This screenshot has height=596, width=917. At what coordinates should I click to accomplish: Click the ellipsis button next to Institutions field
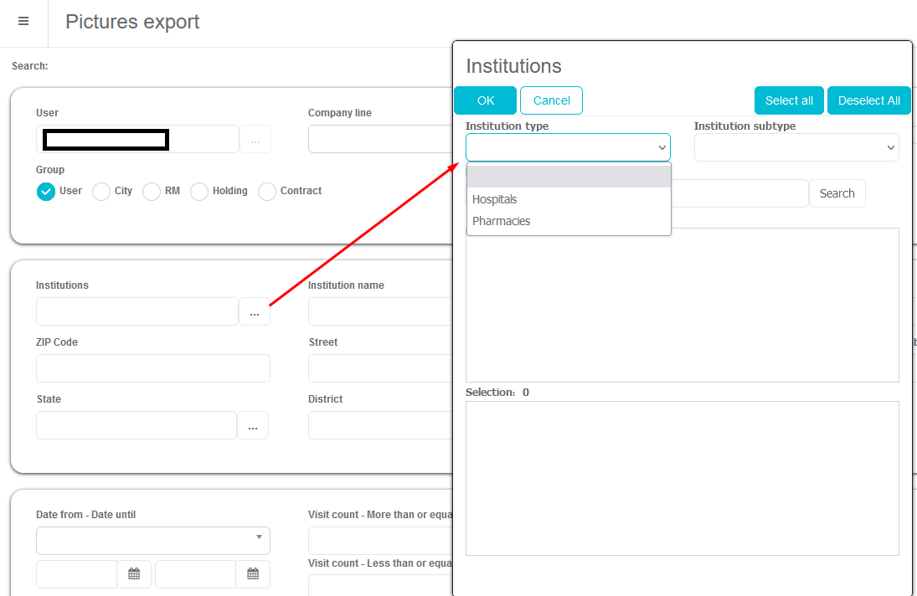(x=255, y=312)
